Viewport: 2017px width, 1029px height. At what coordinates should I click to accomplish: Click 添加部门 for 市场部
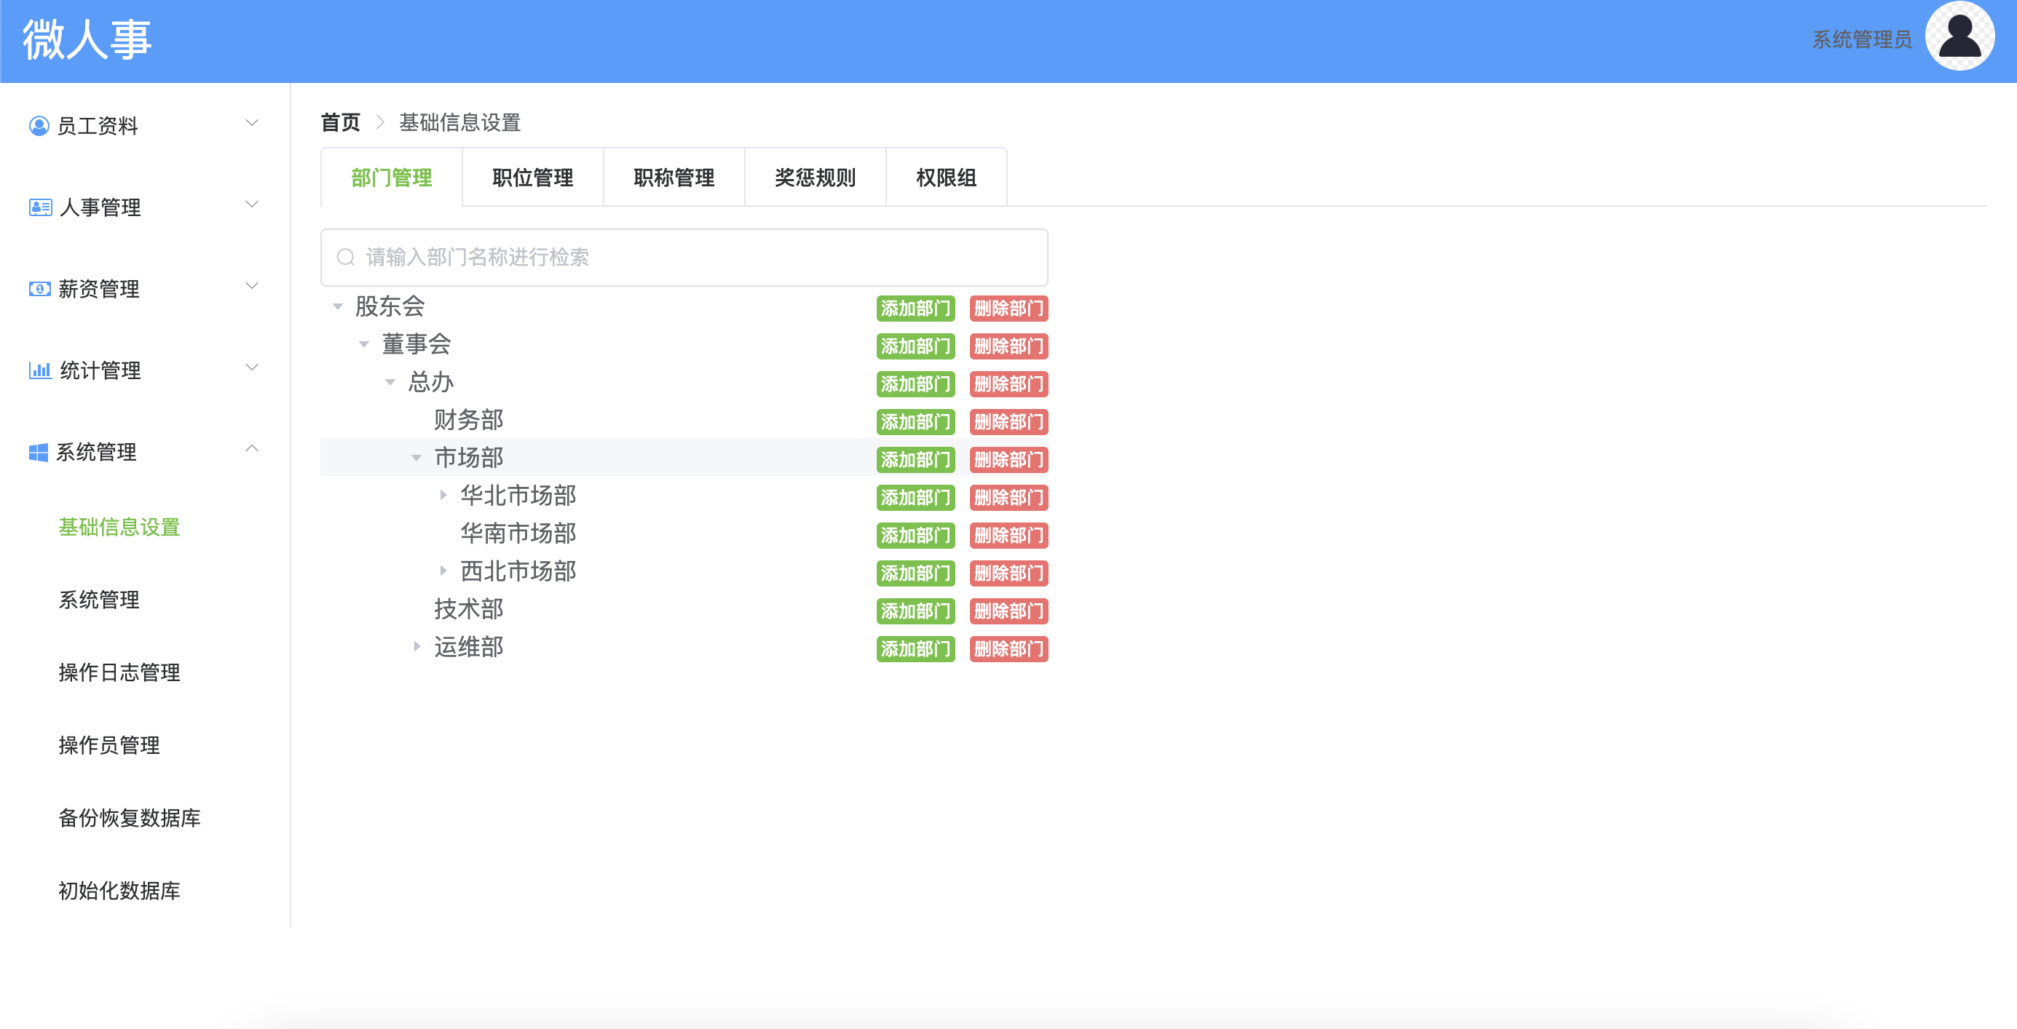(x=915, y=460)
